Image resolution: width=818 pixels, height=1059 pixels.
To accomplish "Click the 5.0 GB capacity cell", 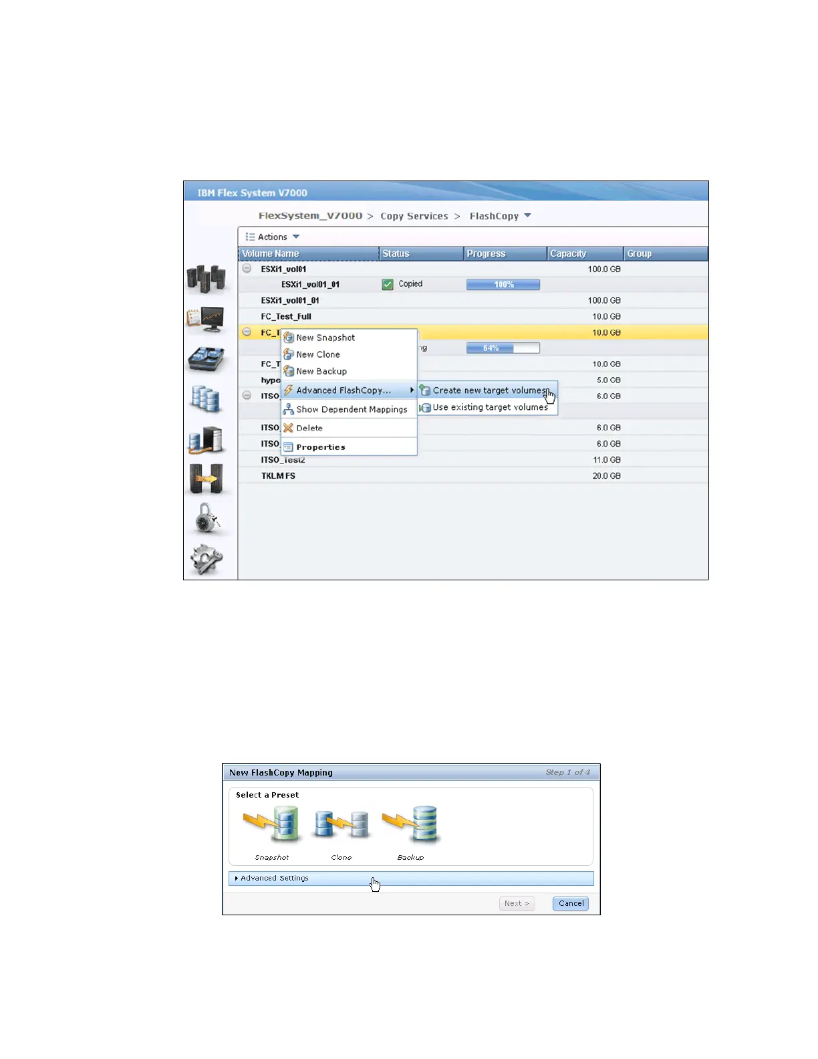I will click(x=608, y=380).
